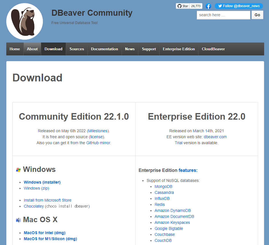The height and width of the screenshot is (245, 269).
Task: Click the GitHub Star button
Action: 183,6
